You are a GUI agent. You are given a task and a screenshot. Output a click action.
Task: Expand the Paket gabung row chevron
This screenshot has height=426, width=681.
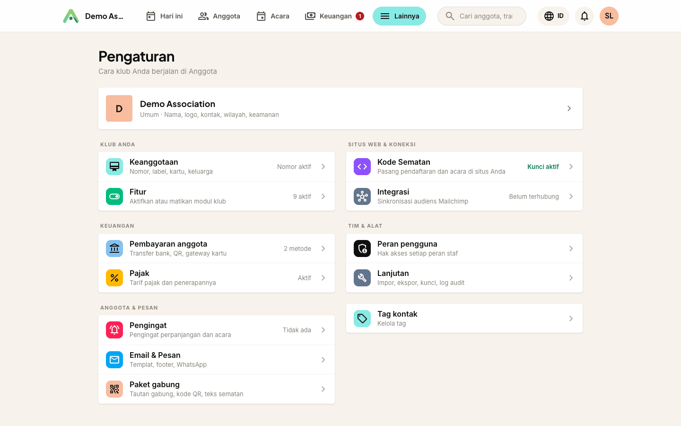[323, 389]
